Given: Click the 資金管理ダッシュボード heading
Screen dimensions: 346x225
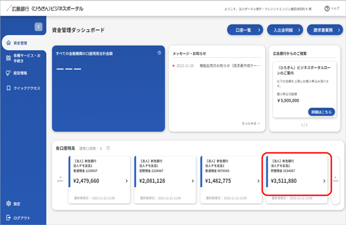Looking at the screenshot, I should tap(78, 30).
